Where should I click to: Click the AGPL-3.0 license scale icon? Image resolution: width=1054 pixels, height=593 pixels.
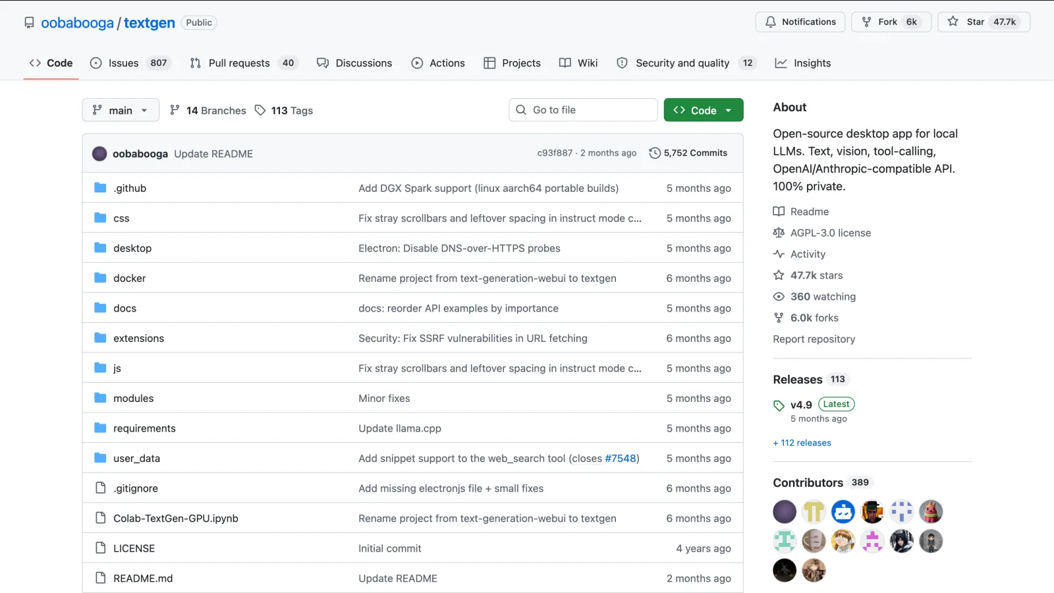[x=779, y=233]
